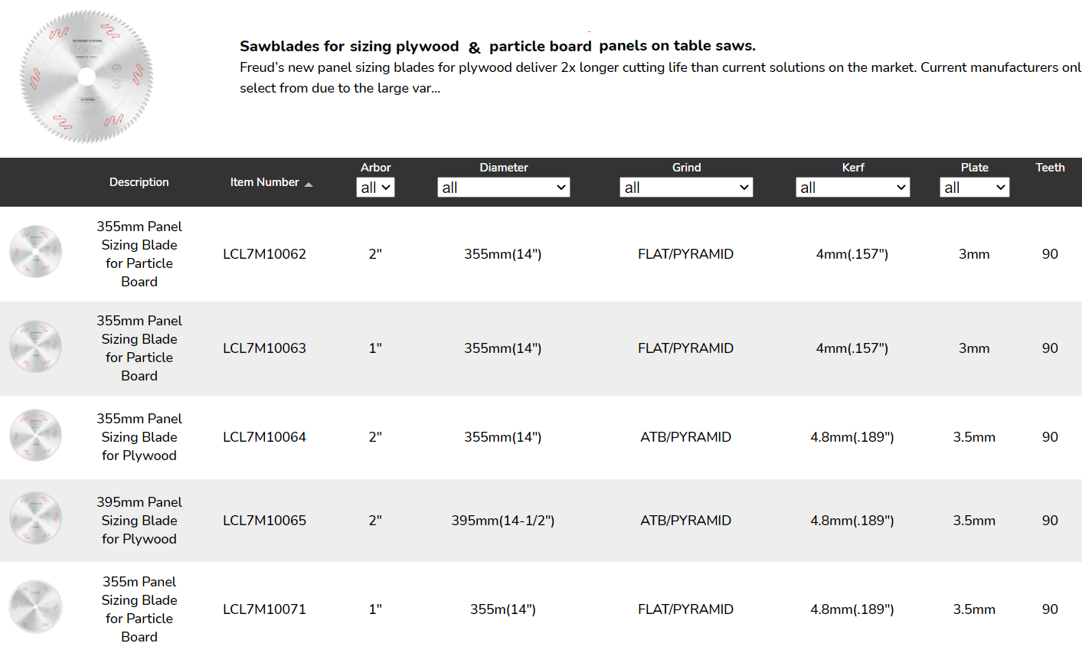Screen dimensions: 1082x663
Task: Expand the Kerf filter dropdown
Action: point(853,188)
